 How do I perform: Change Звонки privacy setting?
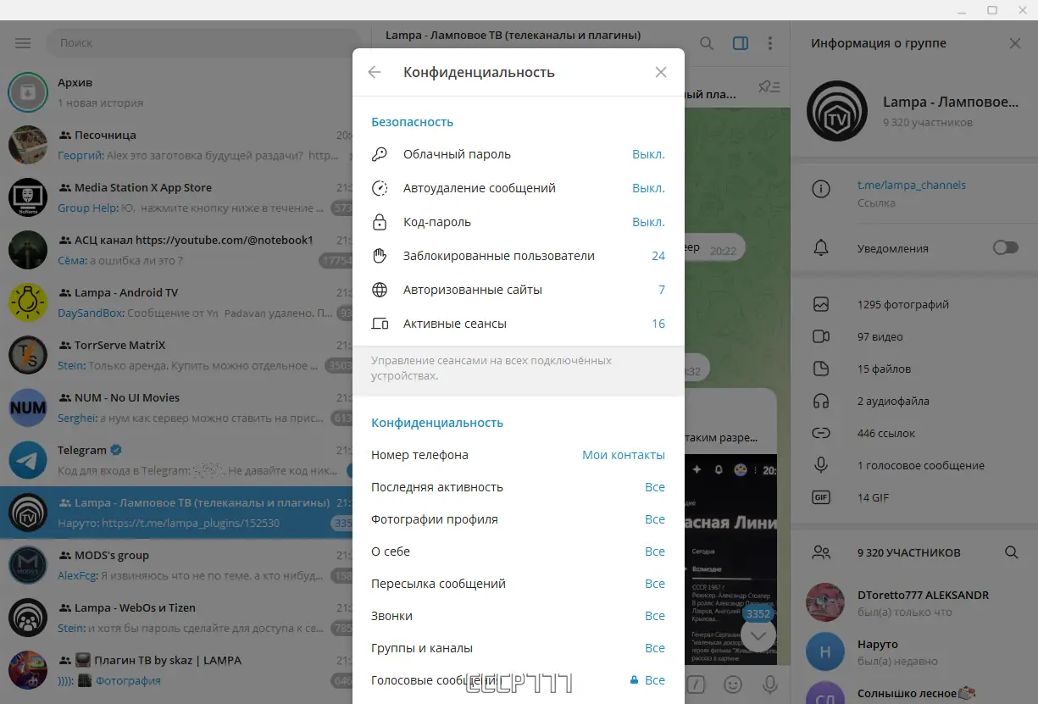pyautogui.click(x=518, y=616)
